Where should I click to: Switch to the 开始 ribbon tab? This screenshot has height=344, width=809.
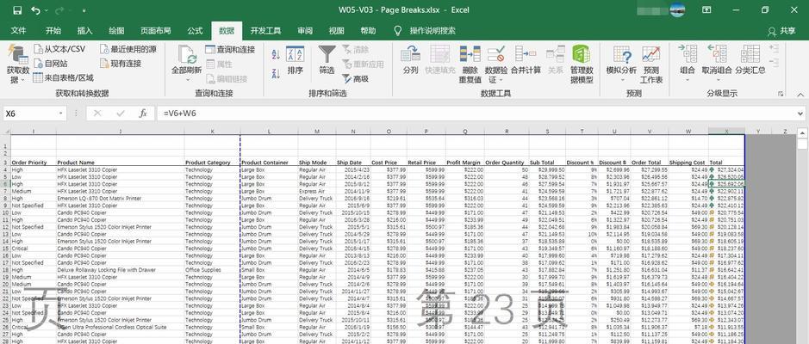click(x=53, y=31)
